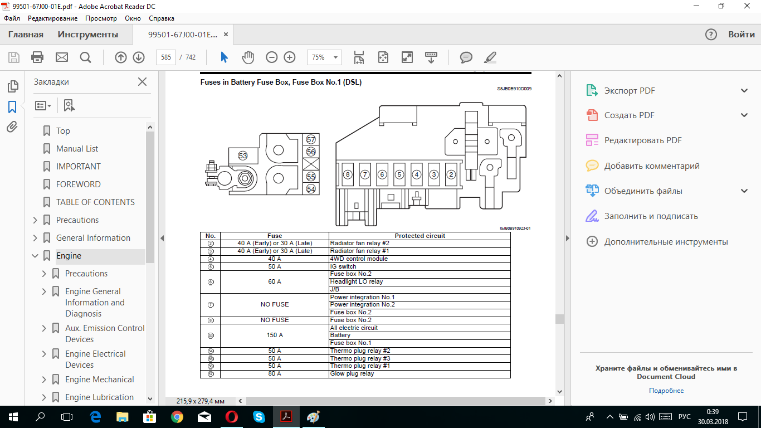
Task: Click the zoom in plus button
Action: (290, 57)
